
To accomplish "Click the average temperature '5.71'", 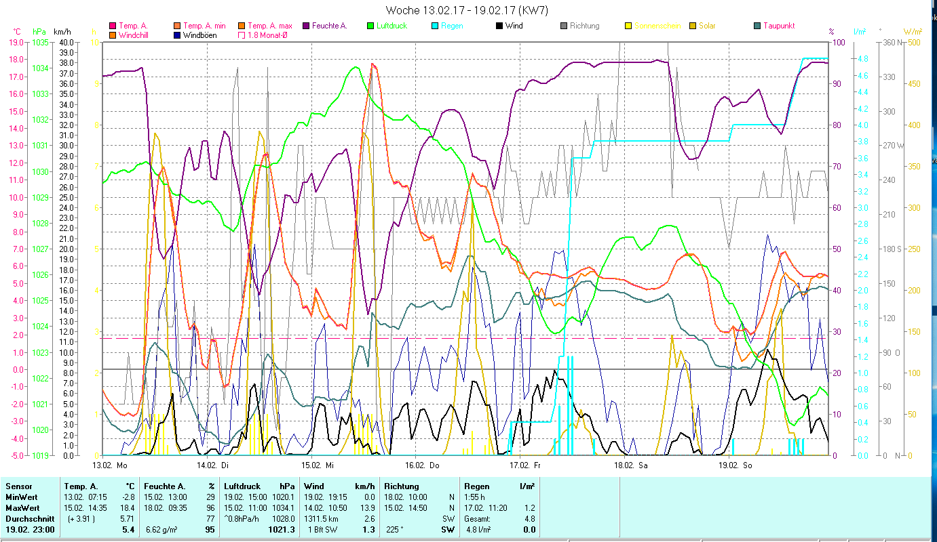I will (x=128, y=519).
